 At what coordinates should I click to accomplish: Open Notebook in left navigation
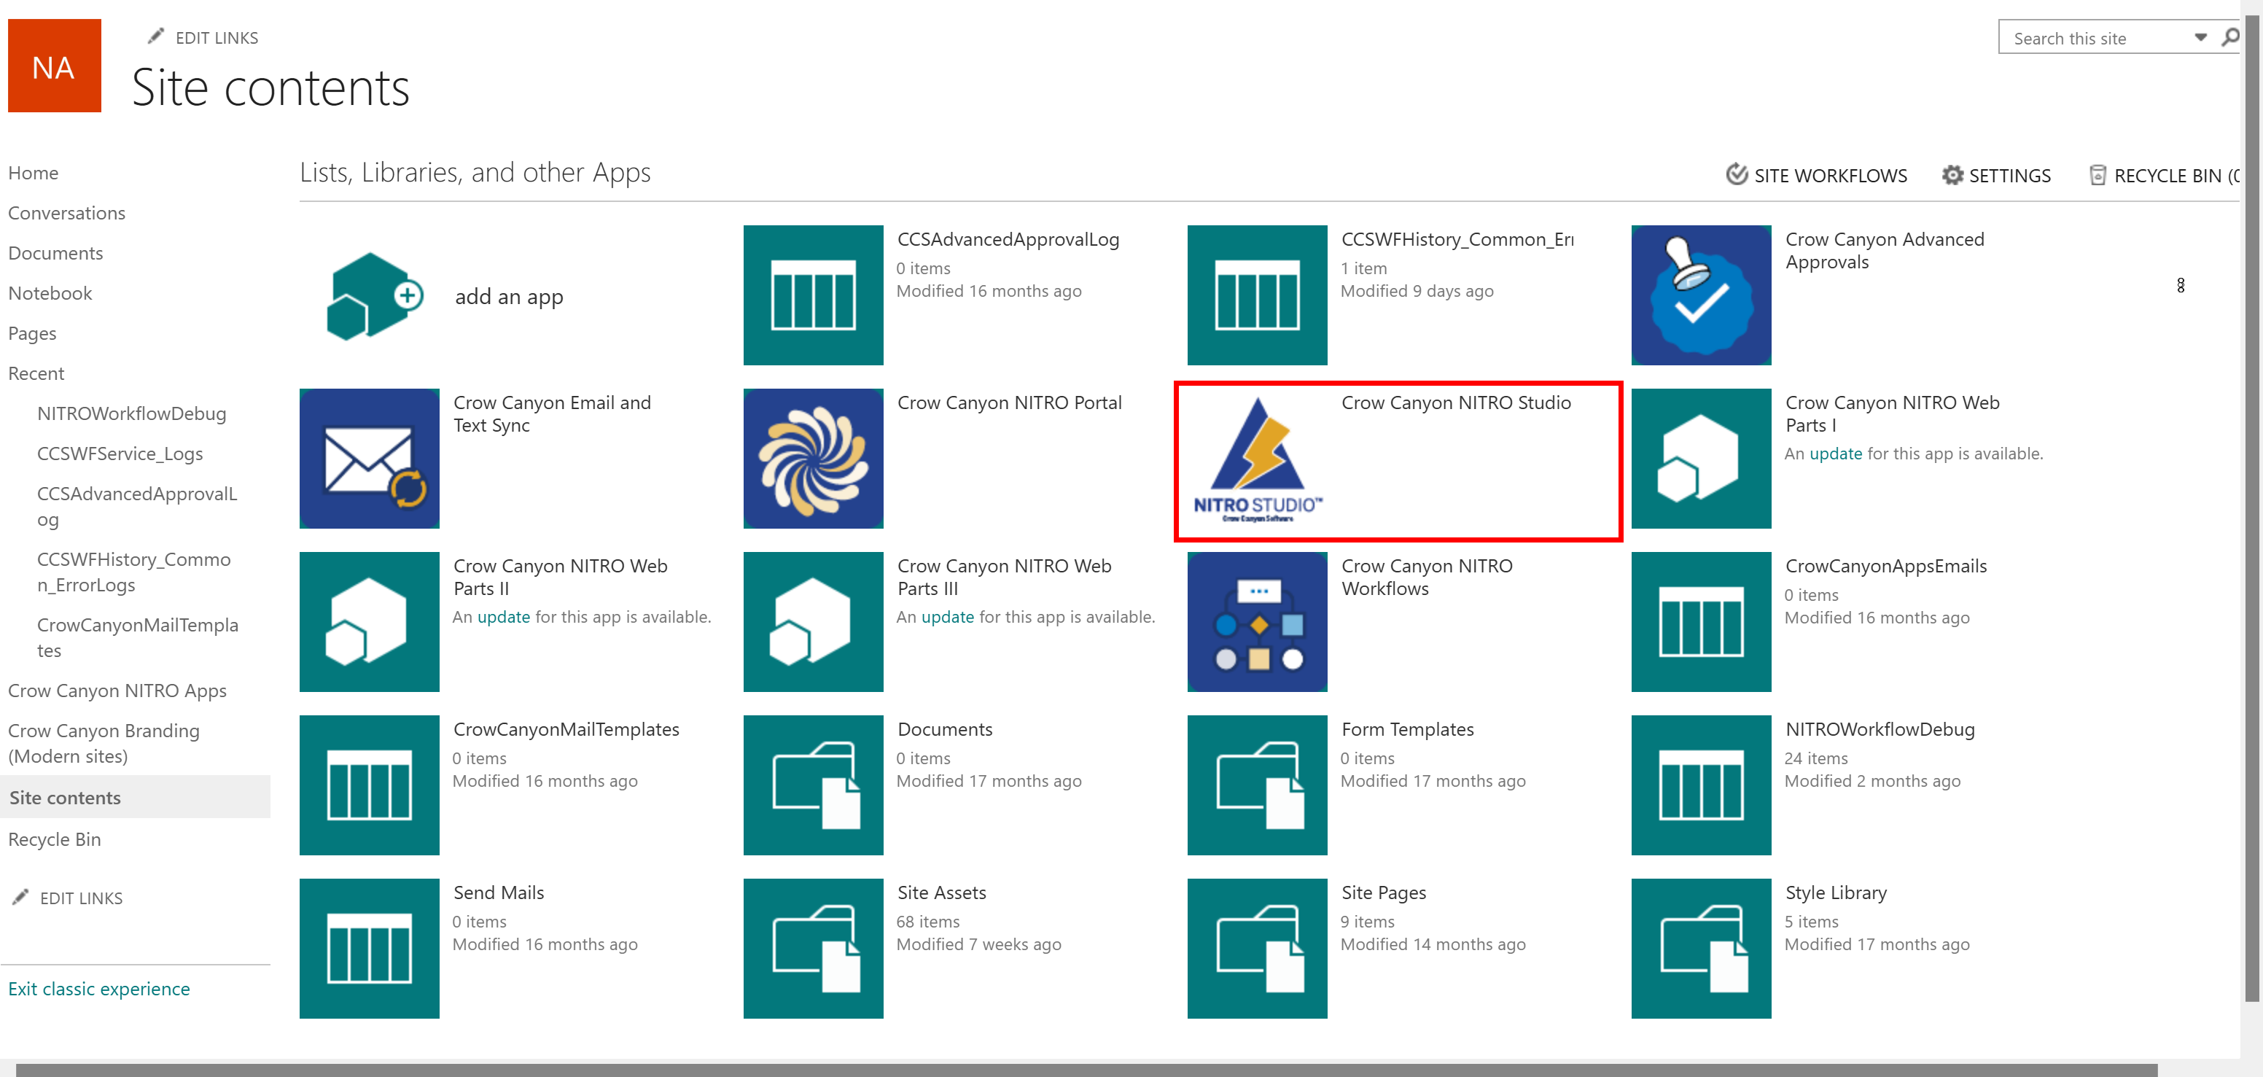click(x=50, y=293)
